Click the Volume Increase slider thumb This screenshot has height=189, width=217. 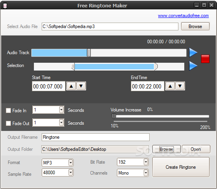(x=114, y=116)
